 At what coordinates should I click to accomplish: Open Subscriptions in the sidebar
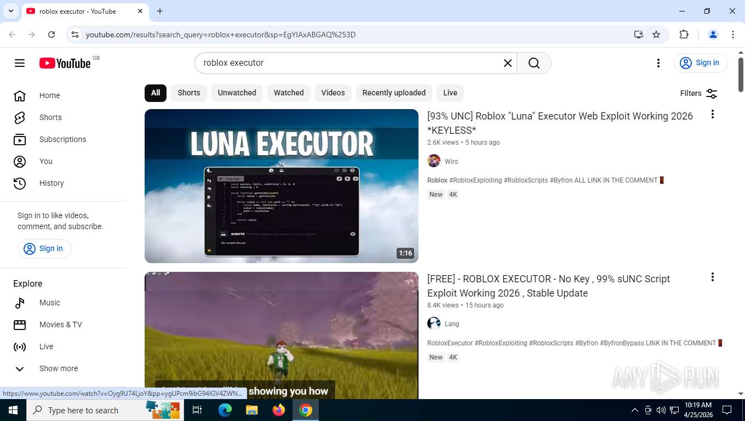(63, 139)
